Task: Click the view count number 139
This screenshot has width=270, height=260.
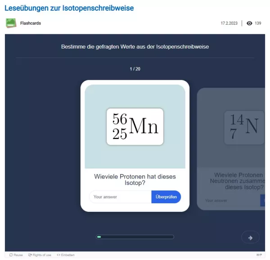Action: coord(258,23)
